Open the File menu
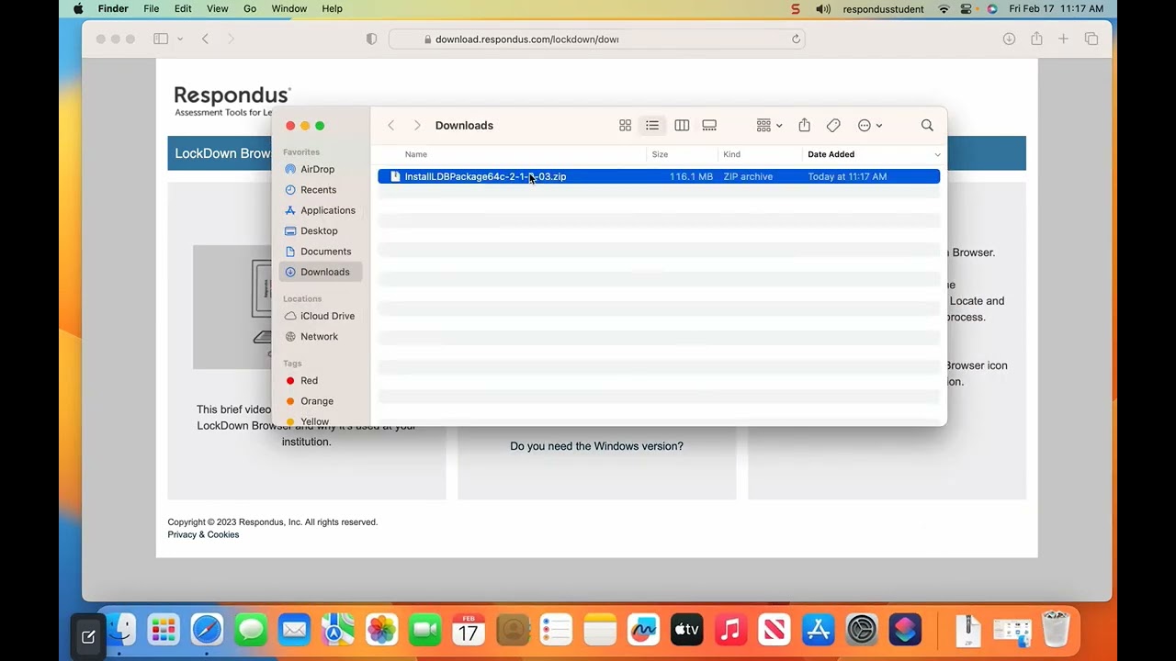The width and height of the screenshot is (1176, 661). (x=152, y=9)
